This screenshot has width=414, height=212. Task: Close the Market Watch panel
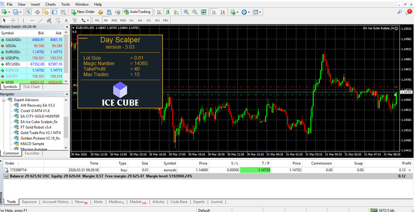tap(66, 27)
